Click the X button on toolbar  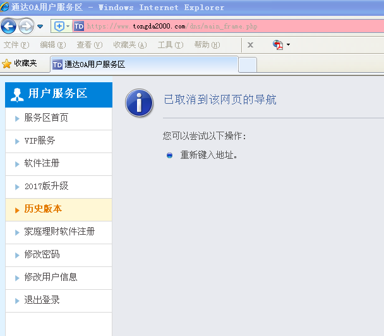tap(250, 45)
